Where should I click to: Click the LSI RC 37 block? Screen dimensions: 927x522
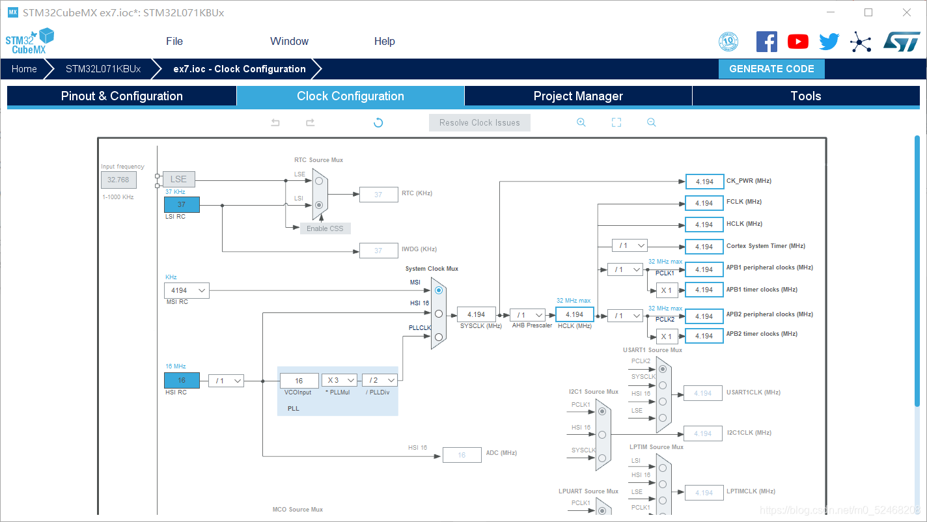point(182,204)
